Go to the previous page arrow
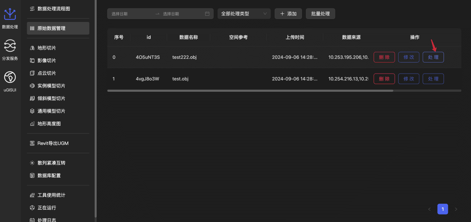 pos(429,209)
